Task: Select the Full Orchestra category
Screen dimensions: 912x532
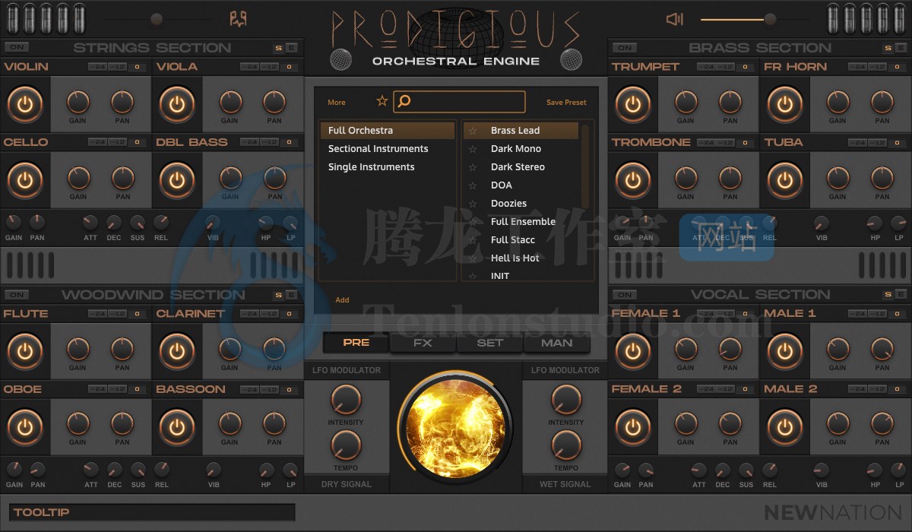Action: 388,131
